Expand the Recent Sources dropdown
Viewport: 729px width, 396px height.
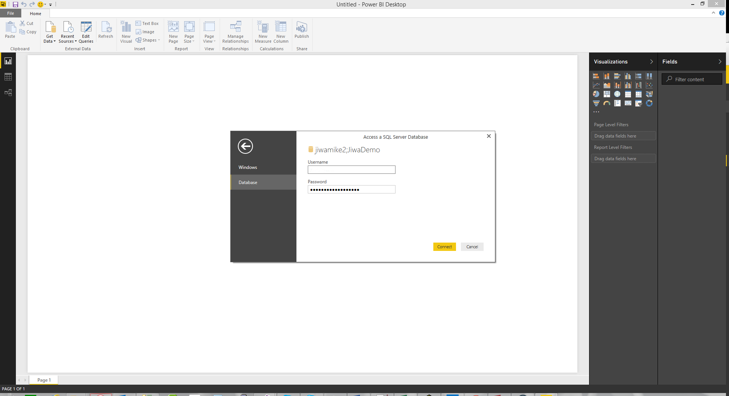tap(67, 39)
